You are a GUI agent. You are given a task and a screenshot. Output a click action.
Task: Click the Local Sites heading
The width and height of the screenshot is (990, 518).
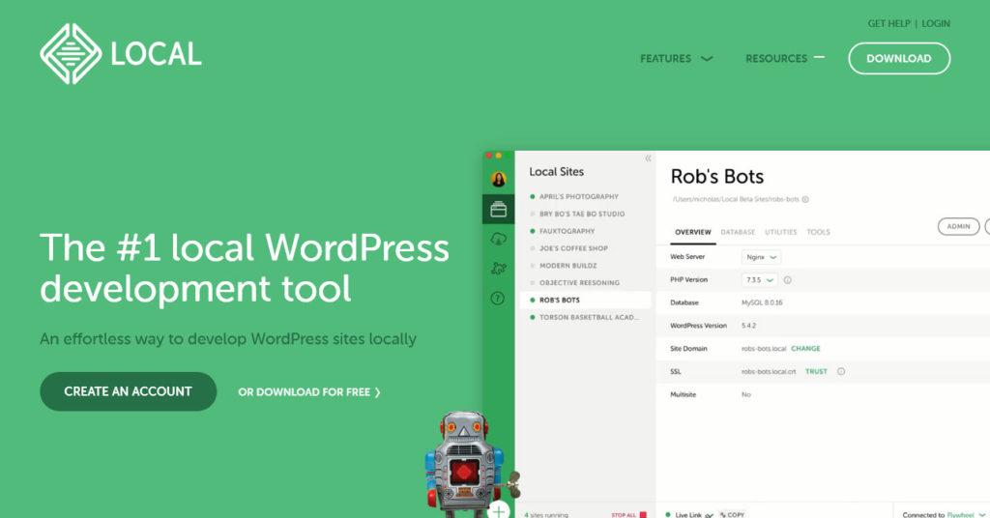tap(556, 172)
